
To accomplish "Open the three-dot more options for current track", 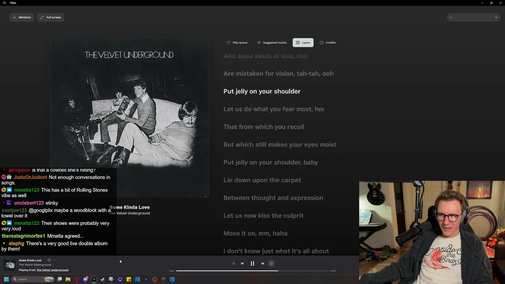I will point(55,260).
